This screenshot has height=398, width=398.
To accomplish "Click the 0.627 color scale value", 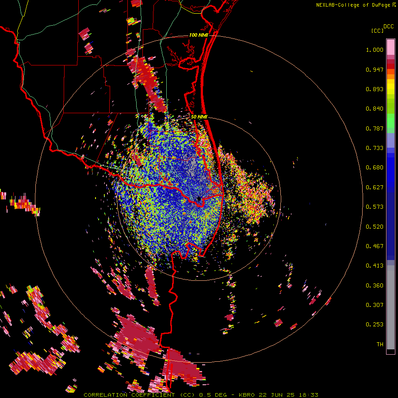I will pos(375,188).
